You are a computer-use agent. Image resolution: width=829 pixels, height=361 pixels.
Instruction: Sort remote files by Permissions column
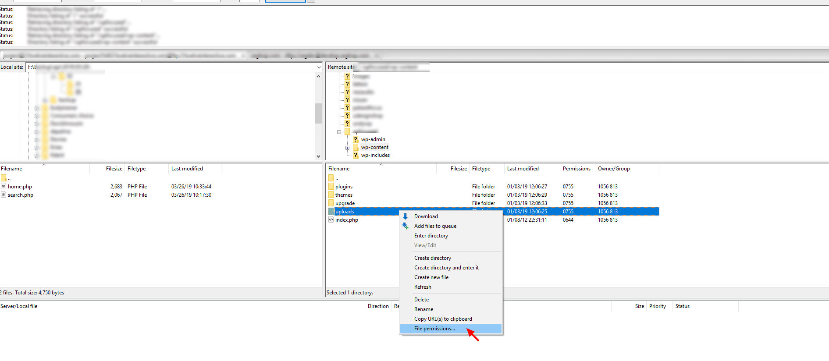click(x=576, y=169)
